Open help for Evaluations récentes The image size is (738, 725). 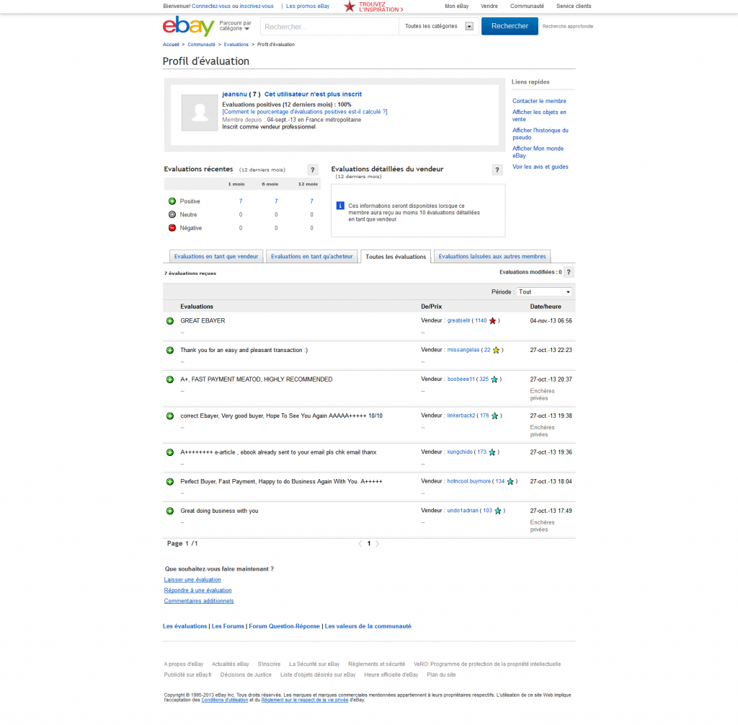[x=313, y=170]
